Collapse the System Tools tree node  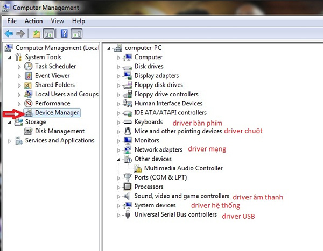click(x=10, y=58)
